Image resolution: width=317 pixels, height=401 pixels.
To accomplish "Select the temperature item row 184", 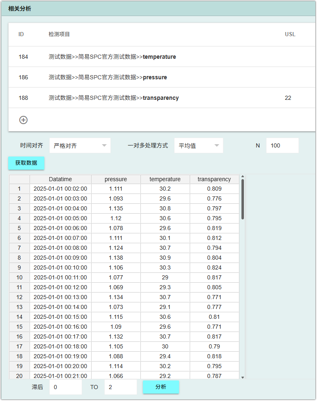I will (x=162, y=57).
